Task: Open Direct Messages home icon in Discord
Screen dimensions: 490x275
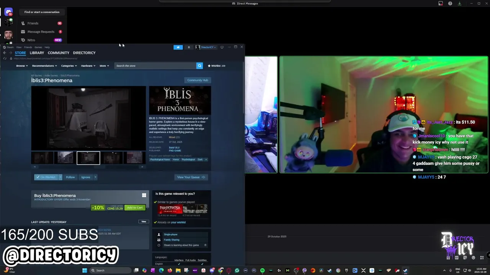Action: pyautogui.click(x=8, y=12)
